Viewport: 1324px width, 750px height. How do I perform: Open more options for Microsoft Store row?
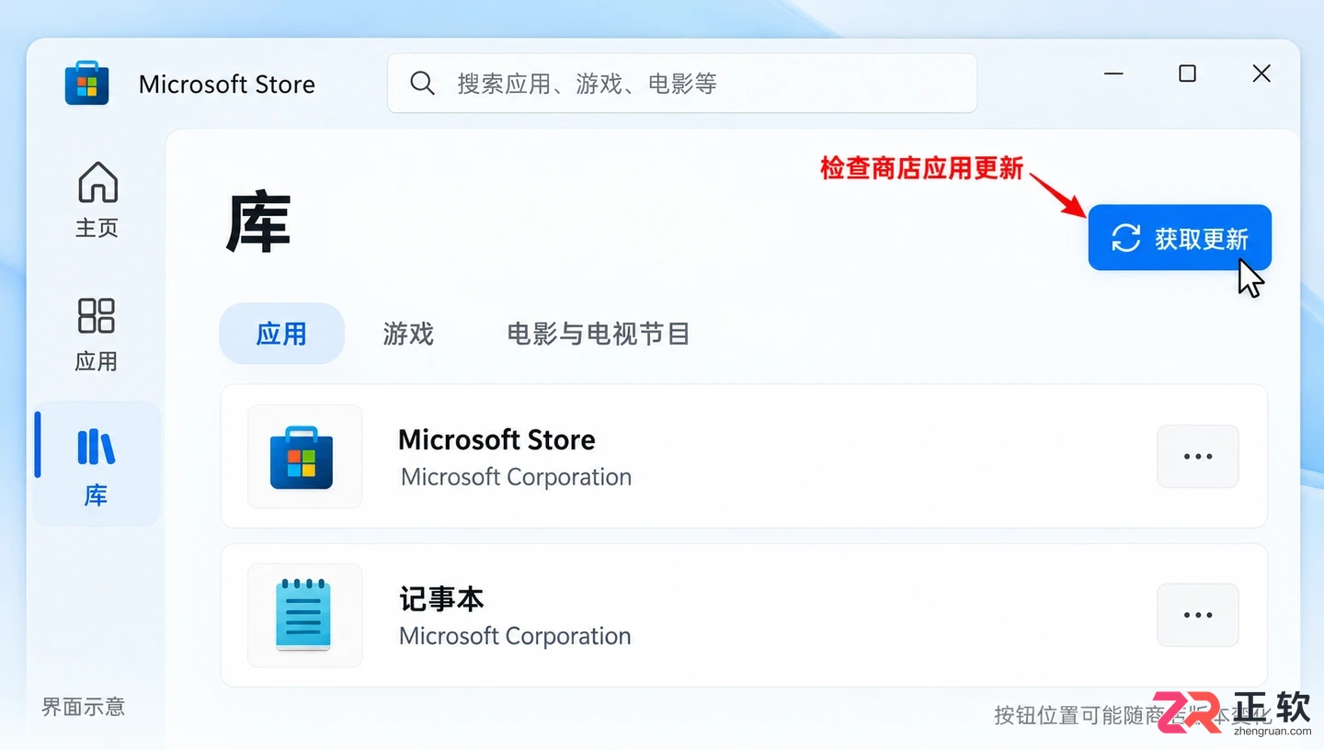[1198, 457]
